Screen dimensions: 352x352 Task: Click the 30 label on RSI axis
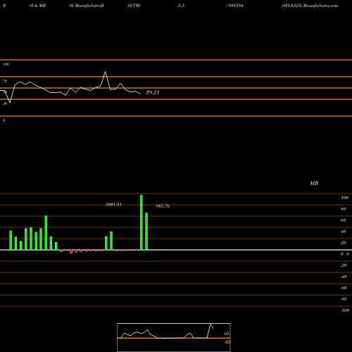pyautogui.click(x=5, y=103)
